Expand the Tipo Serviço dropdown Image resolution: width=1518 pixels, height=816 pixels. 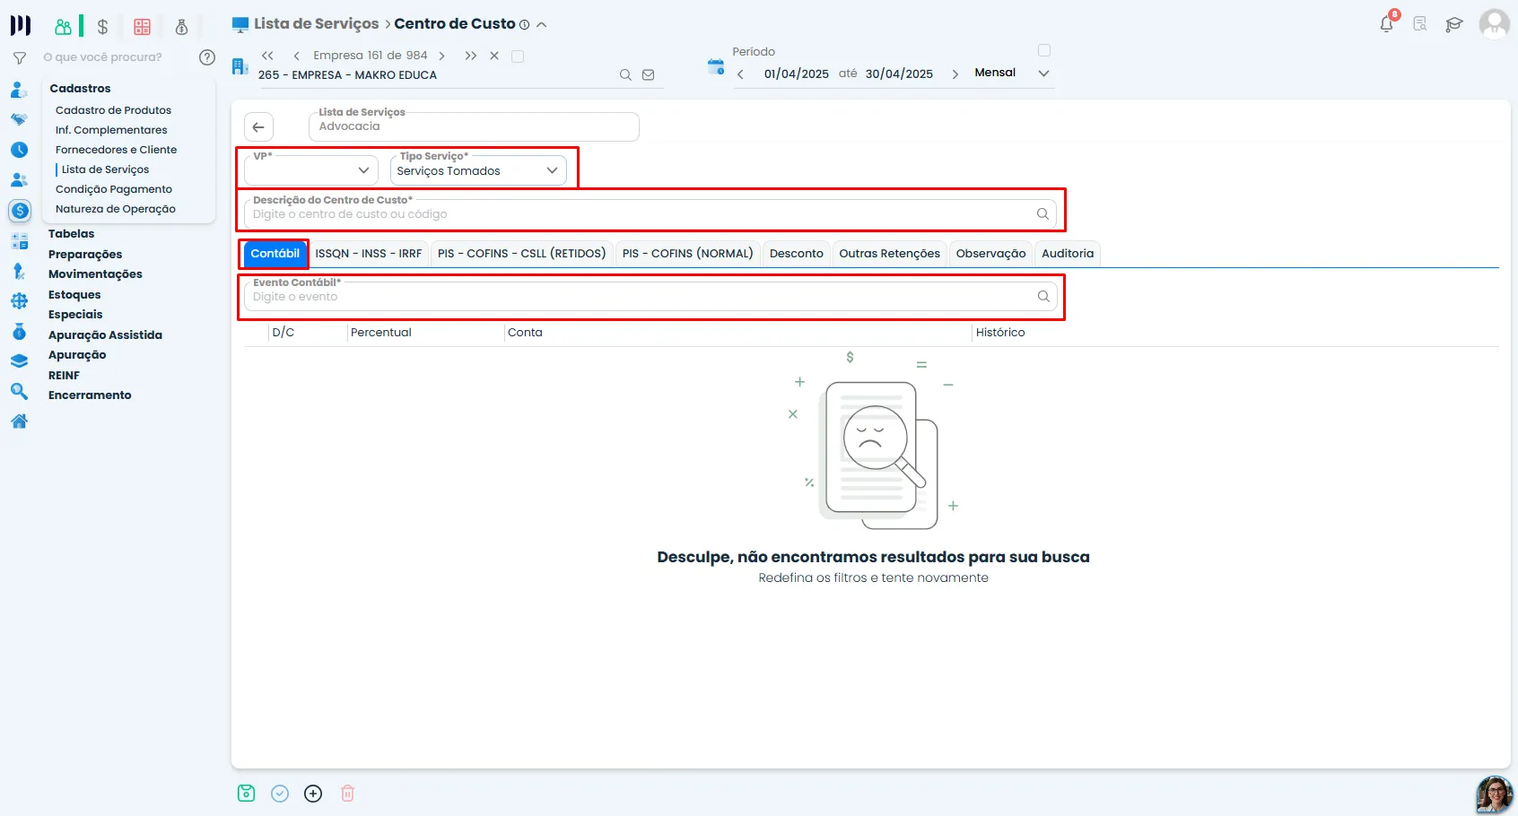click(x=479, y=170)
